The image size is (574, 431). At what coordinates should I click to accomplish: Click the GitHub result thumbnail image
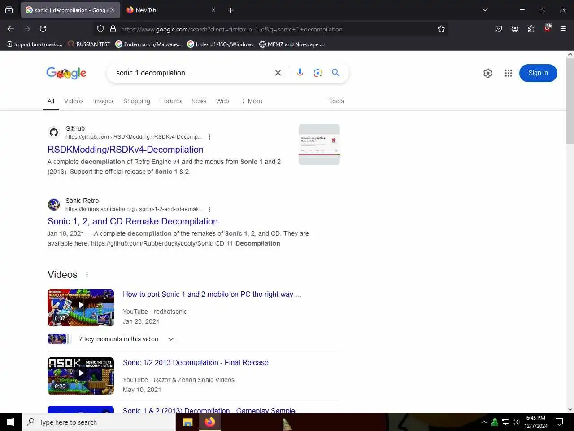click(319, 145)
